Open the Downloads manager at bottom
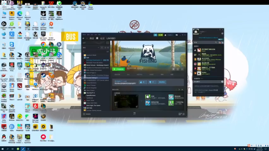The image size is (269, 151). [x=134, y=113]
